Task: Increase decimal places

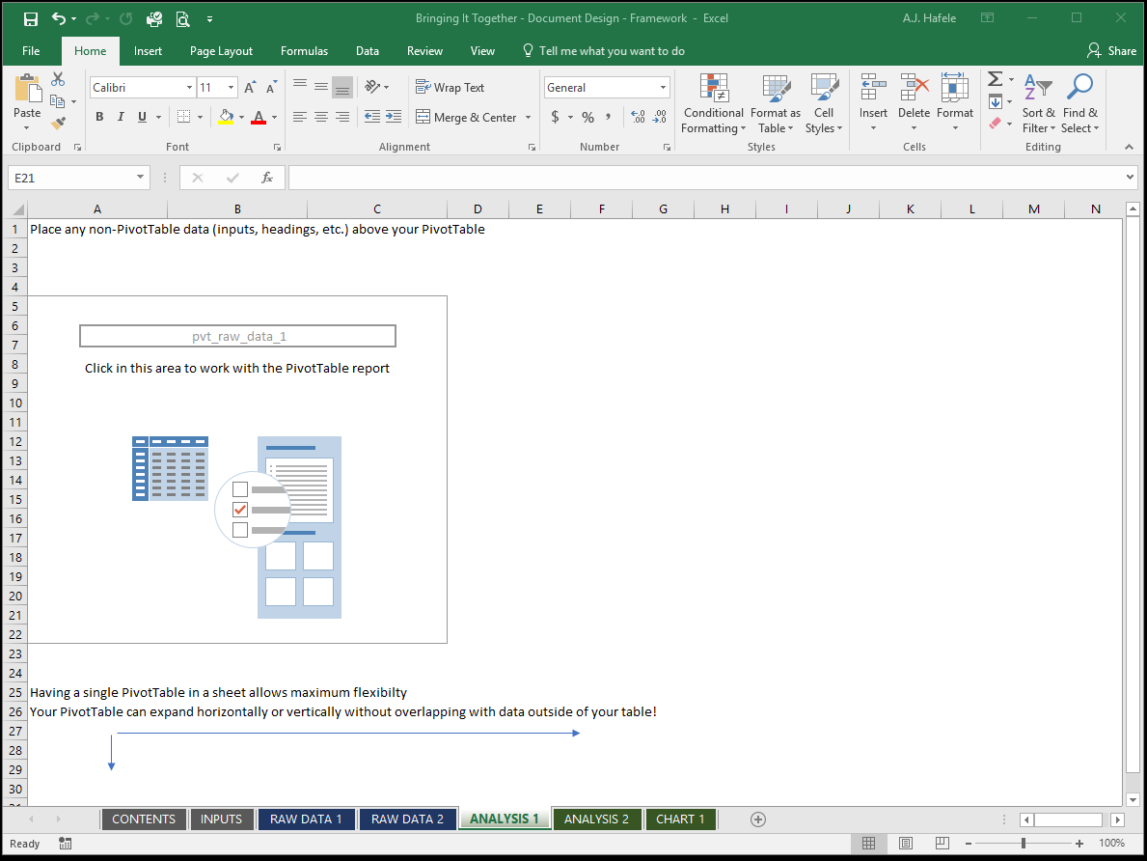Action: 638,117
